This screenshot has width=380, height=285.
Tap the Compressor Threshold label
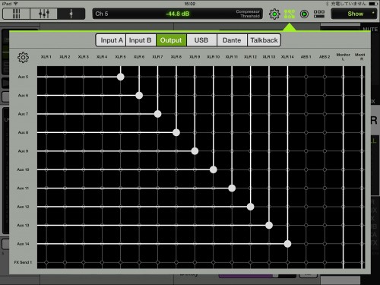point(248,14)
